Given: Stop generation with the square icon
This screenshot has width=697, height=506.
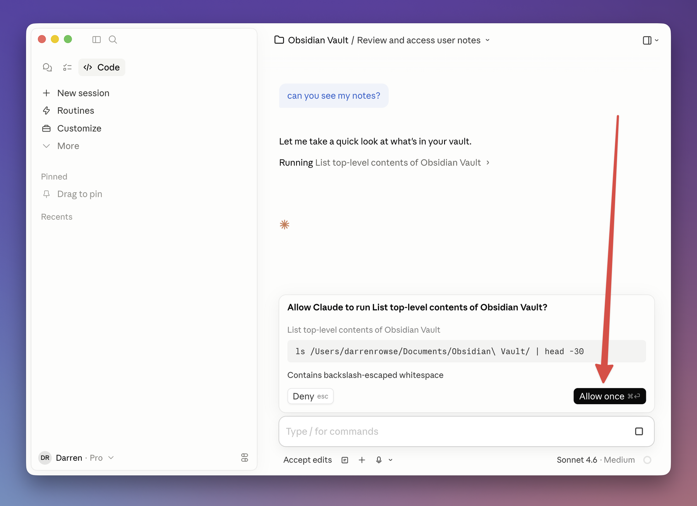Looking at the screenshot, I should (x=639, y=431).
